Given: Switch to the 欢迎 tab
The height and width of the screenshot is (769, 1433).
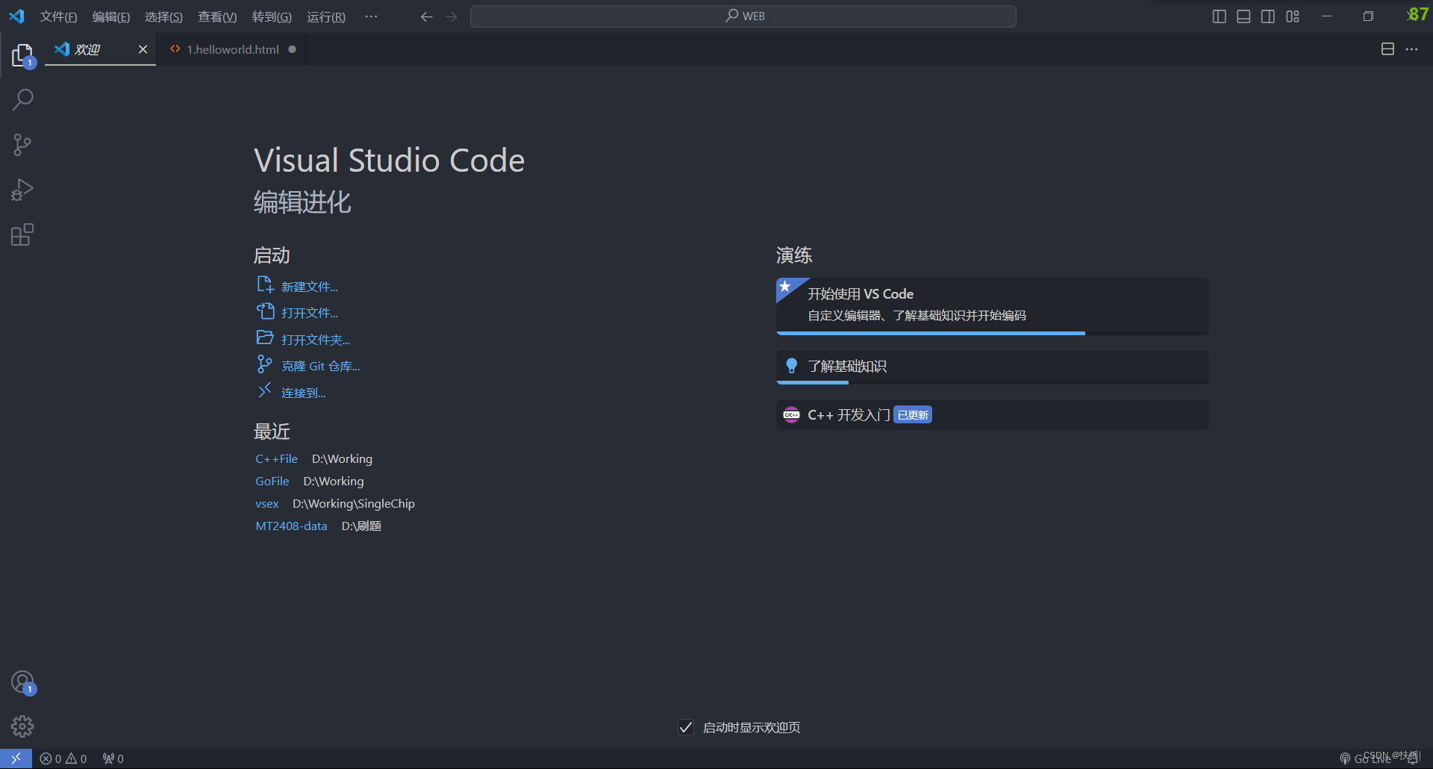Looking at the screenshot, I should click(100, 49).
